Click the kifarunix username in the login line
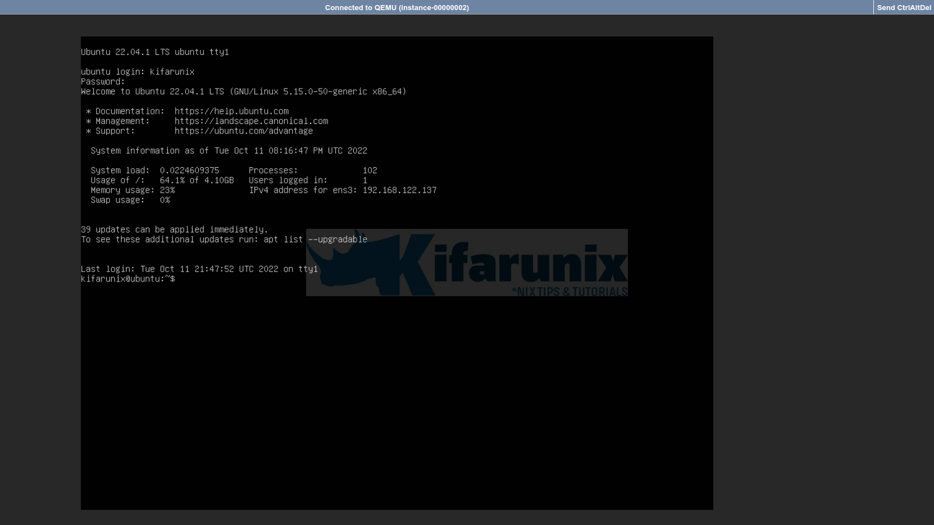Screen dimensions: 934x525 tap(172, 71)
